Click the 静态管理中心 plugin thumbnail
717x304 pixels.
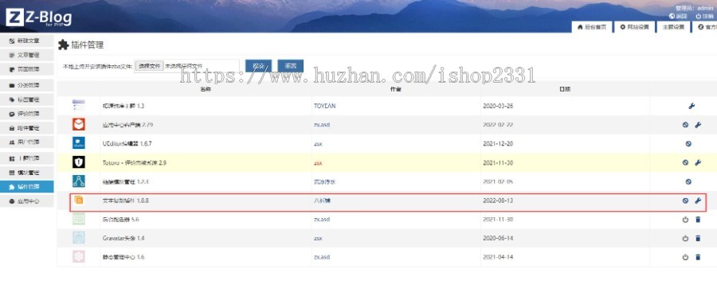79,256
